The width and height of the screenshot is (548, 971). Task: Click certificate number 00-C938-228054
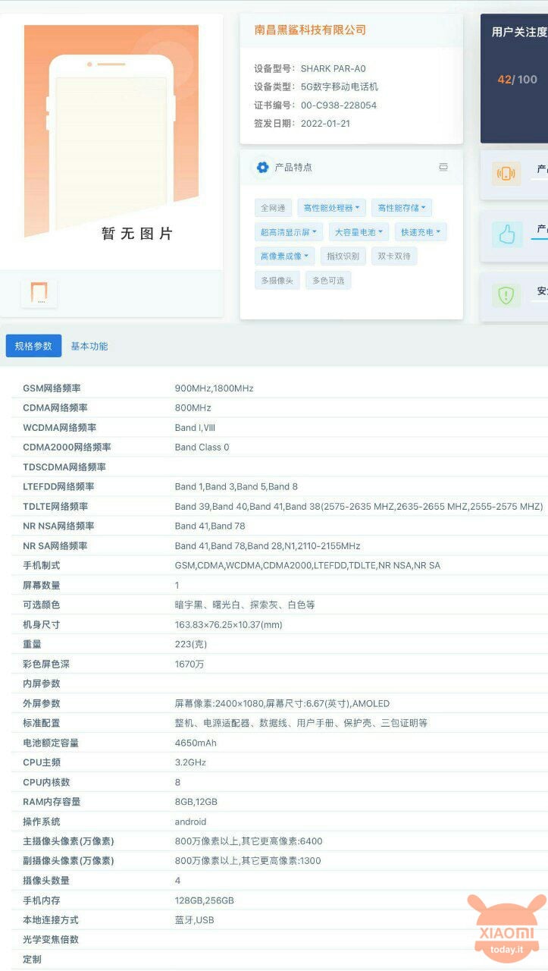(x=338, y=105)
